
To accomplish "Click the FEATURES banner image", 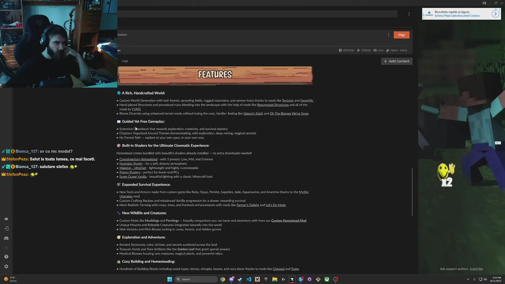I will point(215,75).
